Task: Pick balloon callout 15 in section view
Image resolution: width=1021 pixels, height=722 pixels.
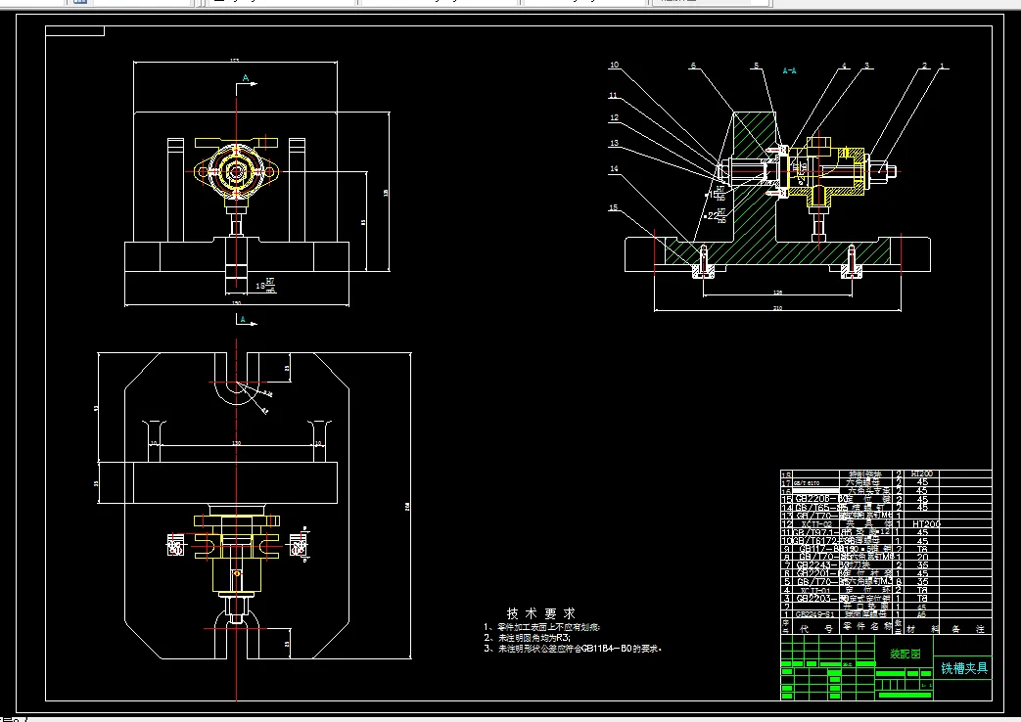Action: tap(613, 207)
